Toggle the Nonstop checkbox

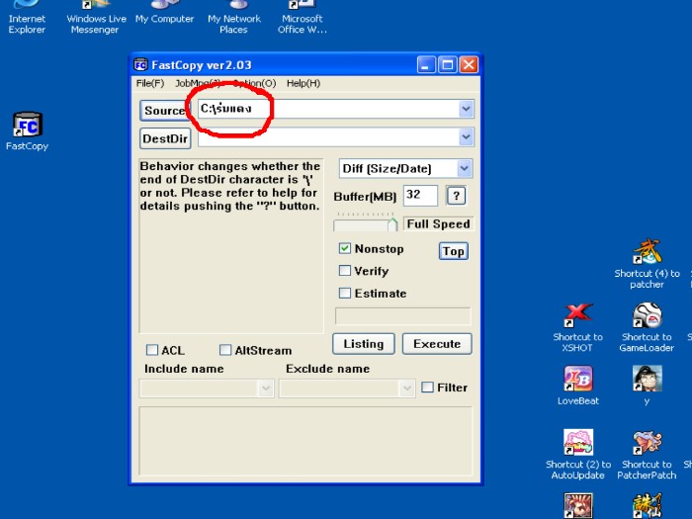(x=345, y=248)
